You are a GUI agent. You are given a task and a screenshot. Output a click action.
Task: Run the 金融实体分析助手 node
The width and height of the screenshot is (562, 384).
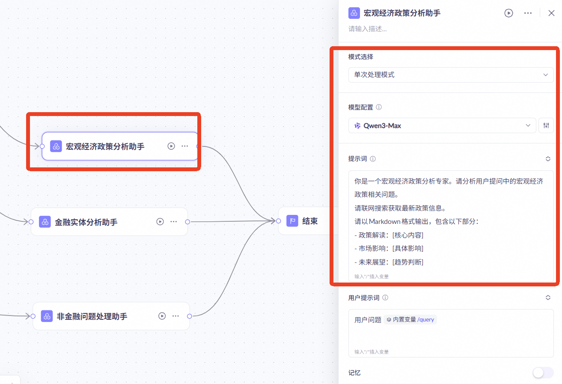click(160, 222)
